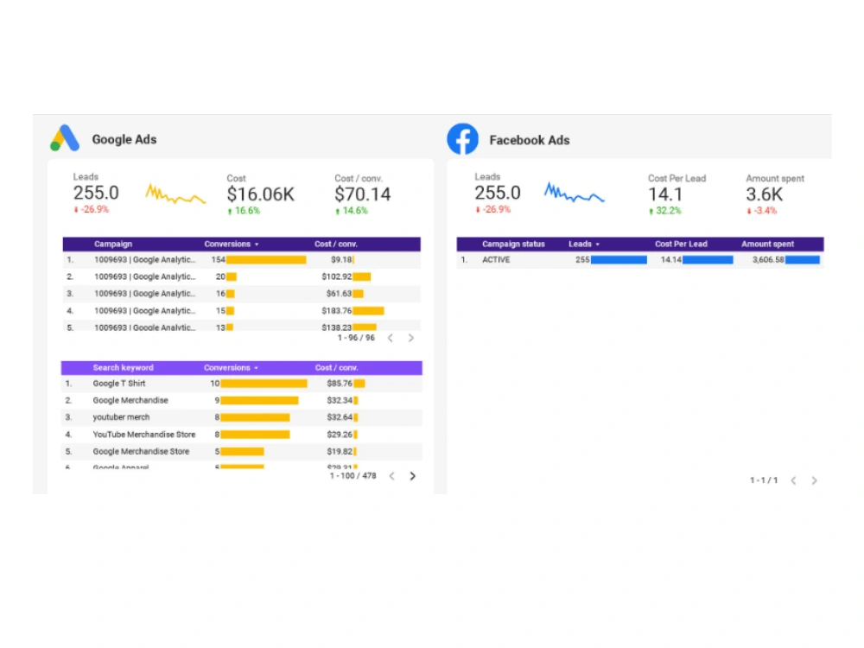Click the 16.6% cost change indicator
This screenshot has width=864, height=648.
coord(244,211)
